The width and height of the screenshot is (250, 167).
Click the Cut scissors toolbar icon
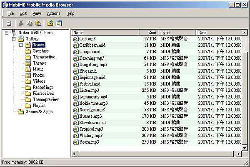tap(21, 23)
